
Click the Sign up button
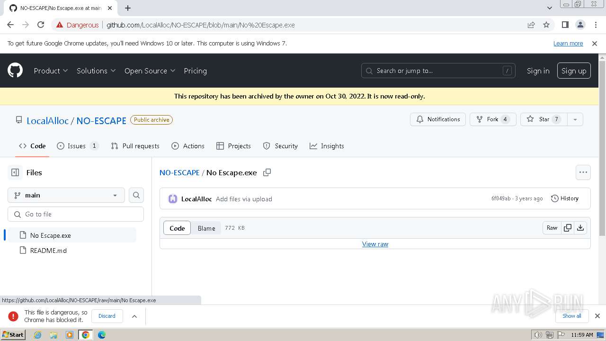pyautogui.click(x=574, y=71)
